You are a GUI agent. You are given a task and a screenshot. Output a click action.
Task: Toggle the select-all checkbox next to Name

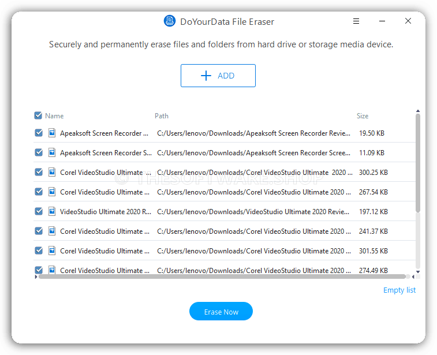[x=38, y=115]
